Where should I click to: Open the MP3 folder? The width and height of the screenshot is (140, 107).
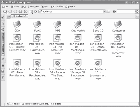coord(57,26)
